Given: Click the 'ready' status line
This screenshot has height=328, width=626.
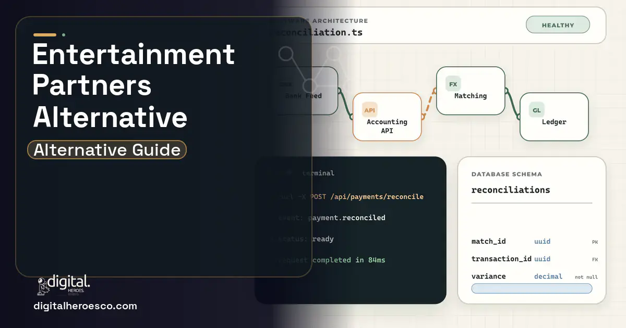Looking at the screenshot, I should click(x=322, y=239).
